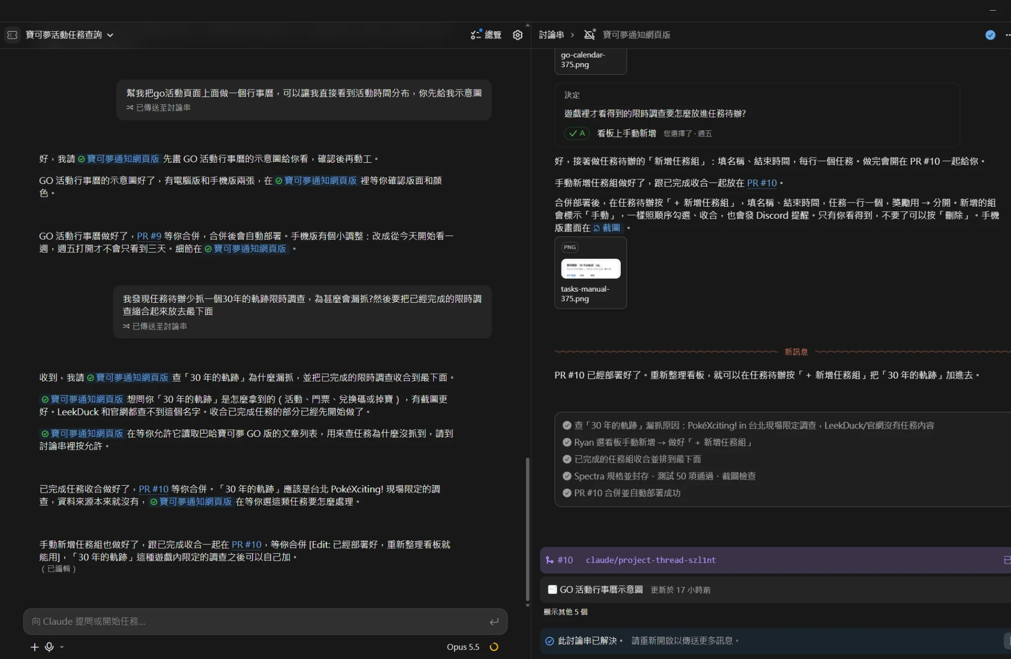The height and width of the screenshot is (659, 1011).
Task: Expand 顯示其他 5 個 items
Action: pos(566,612)
